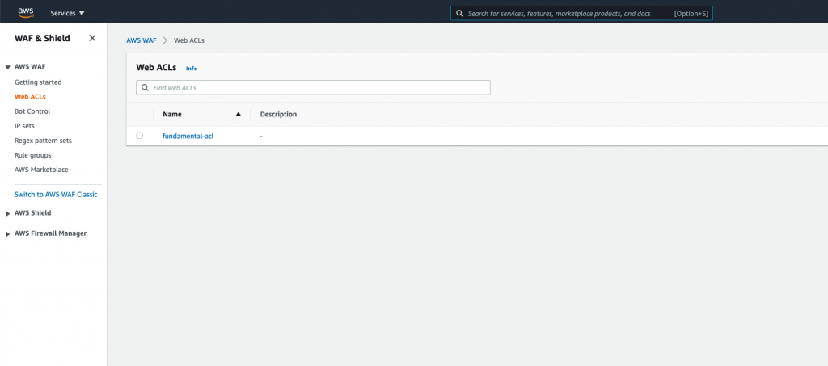Select Web ACLs in the sidebar
Screen dimensions: 828x366
[30, 97]
